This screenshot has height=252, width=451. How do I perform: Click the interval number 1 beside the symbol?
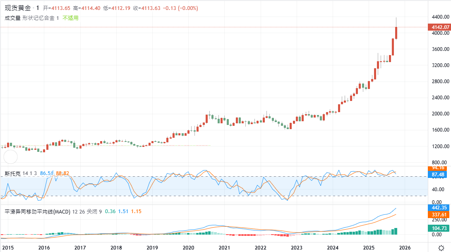[x=38, y=8]
